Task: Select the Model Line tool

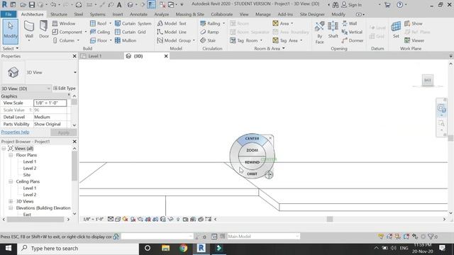Action: pyautogui.click(x=172, y=32)
